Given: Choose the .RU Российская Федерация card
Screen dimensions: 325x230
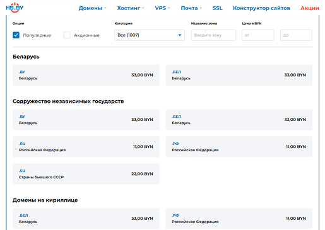Looking at the screenshot, I should (86, 147).
